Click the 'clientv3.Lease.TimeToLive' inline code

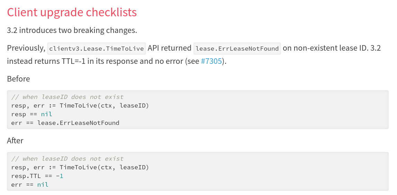pos(97,49)
